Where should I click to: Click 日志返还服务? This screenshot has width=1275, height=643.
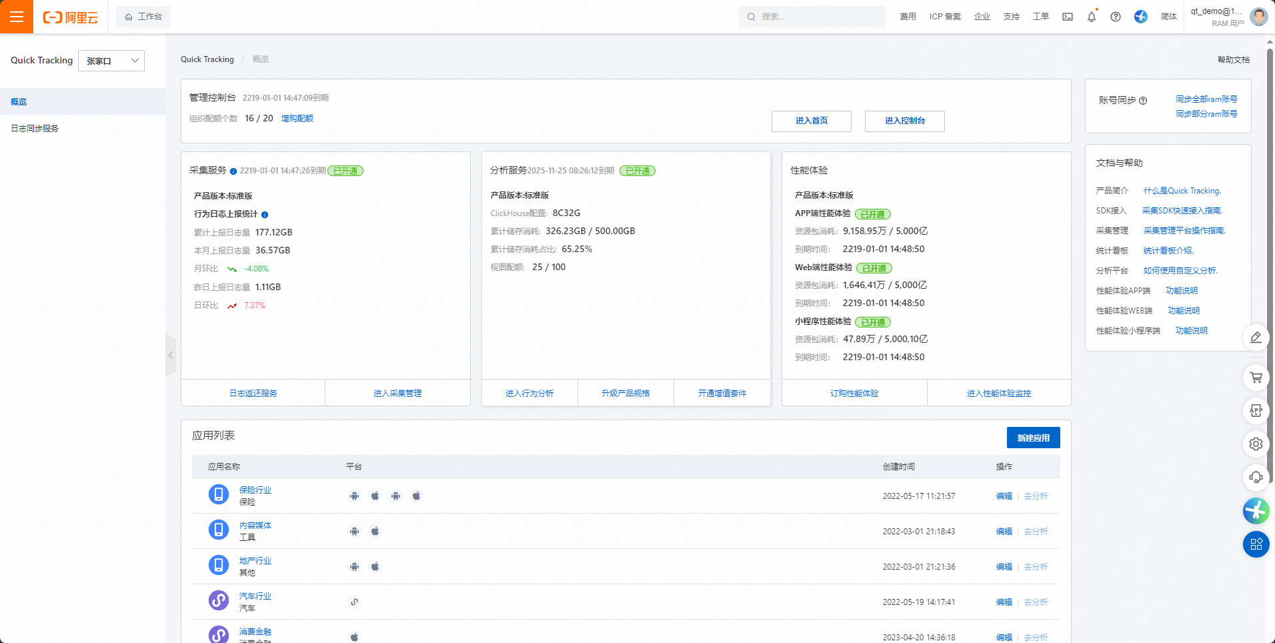pyautogui.click(x=253, y=393)
